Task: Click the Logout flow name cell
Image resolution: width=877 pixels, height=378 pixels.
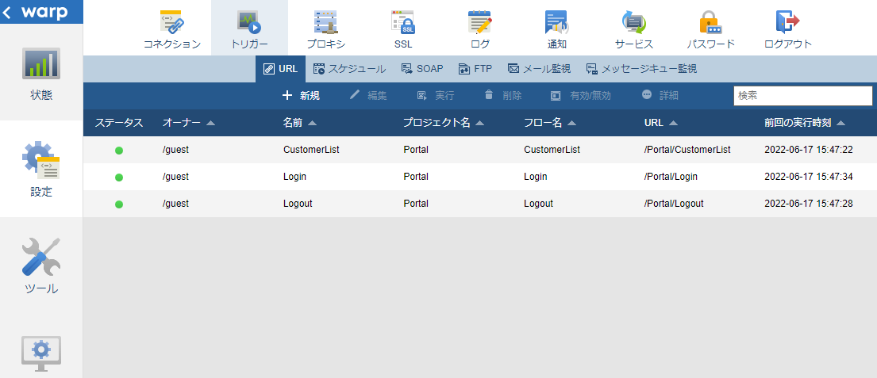Action: 539,203
